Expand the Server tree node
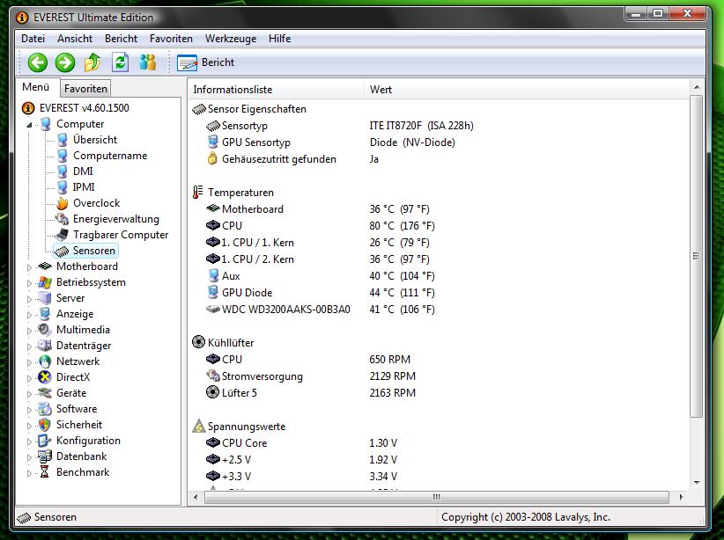Screen dimensions: 724x540 coord(29,299)
